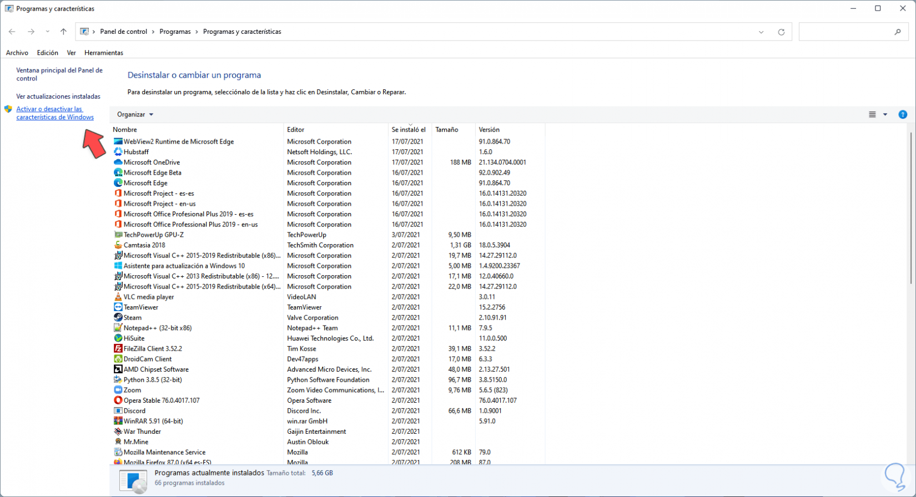The image size is (916, 497).
Task: Open the recent locations chevron
Action: coord(47,32)
